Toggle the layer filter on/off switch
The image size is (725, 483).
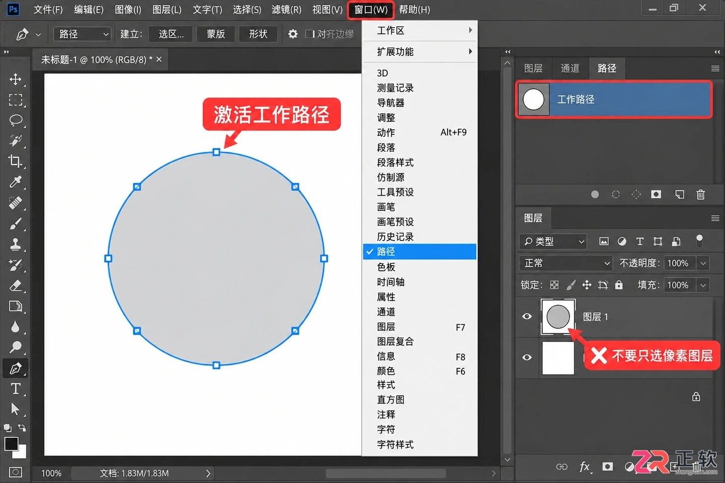699,241
